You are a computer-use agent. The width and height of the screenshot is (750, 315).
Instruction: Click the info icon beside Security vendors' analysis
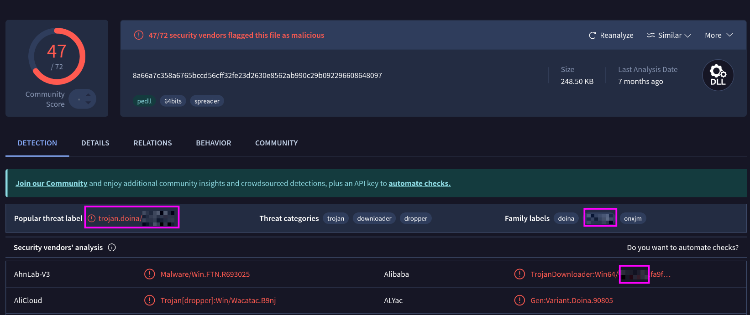tap(112, 248)
